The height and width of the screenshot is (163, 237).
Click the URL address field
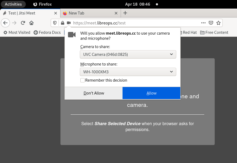coord(134,23)
